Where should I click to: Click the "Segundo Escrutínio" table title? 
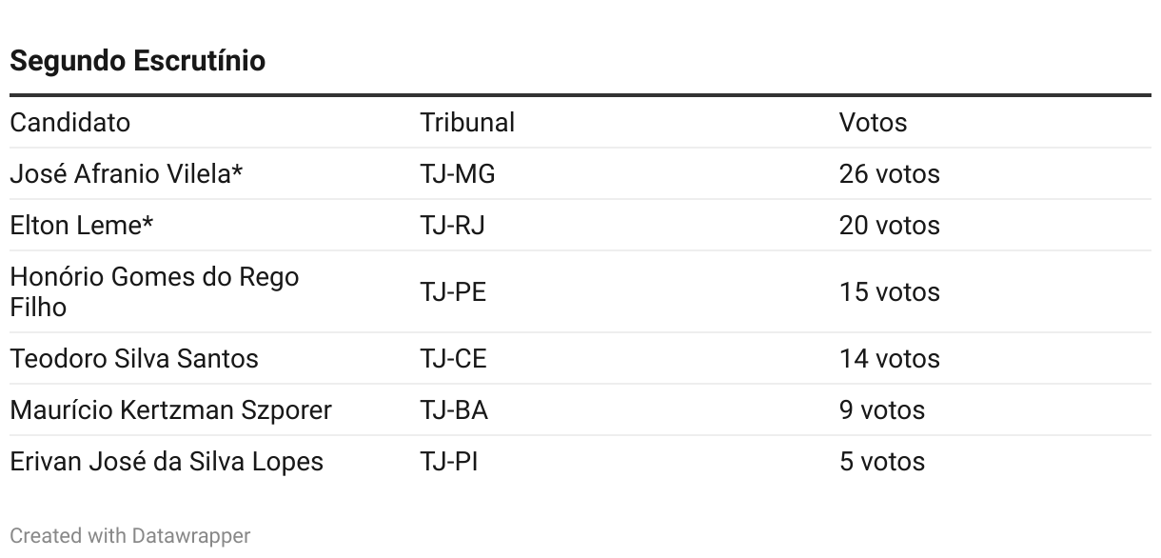pos(137,62)
